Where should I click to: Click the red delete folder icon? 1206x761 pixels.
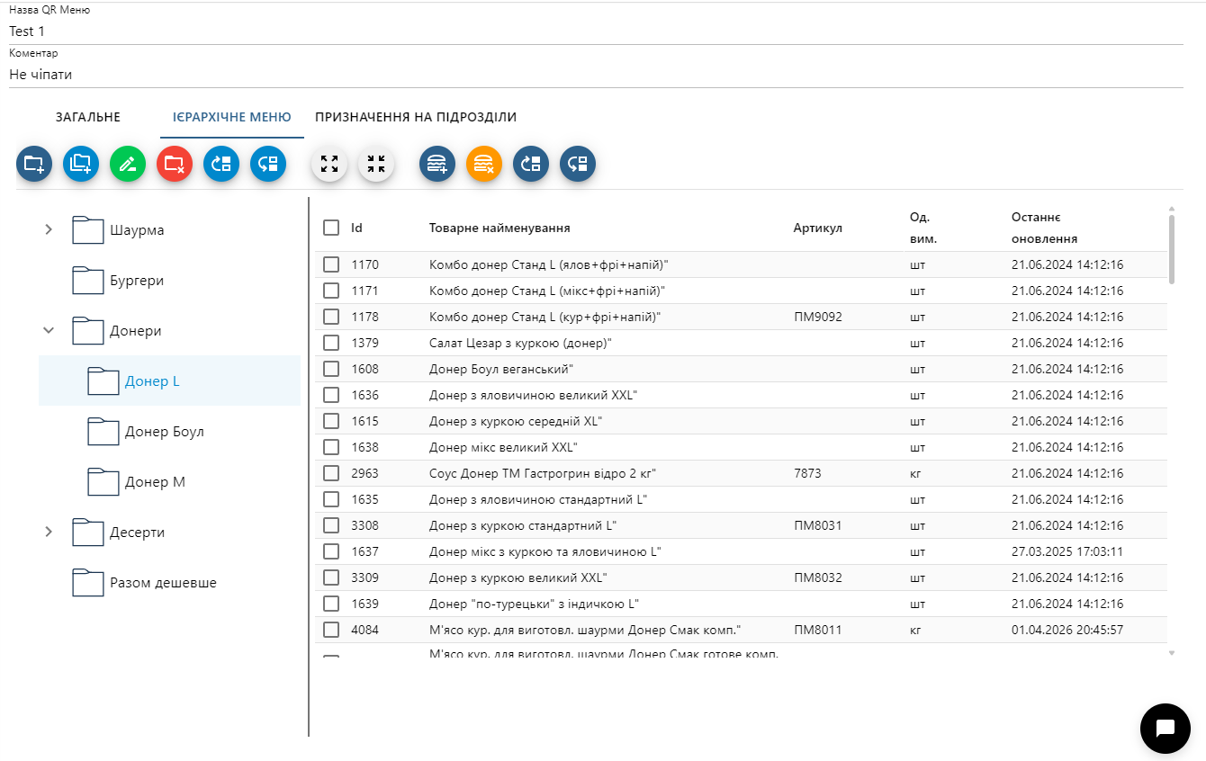coord(175,164)
